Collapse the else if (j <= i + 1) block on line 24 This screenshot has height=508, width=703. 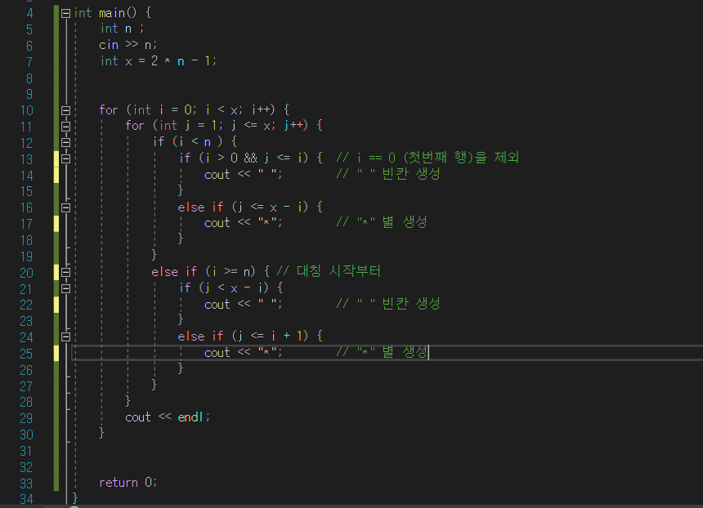click(66, 336)
